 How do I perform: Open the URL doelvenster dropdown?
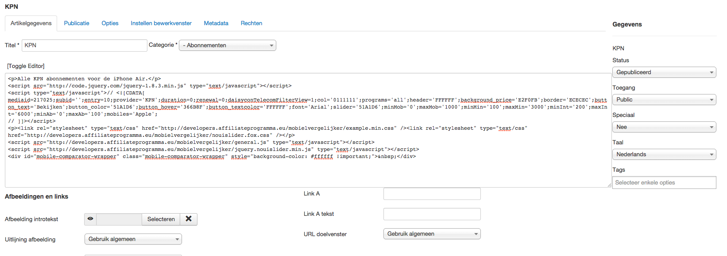432,234
